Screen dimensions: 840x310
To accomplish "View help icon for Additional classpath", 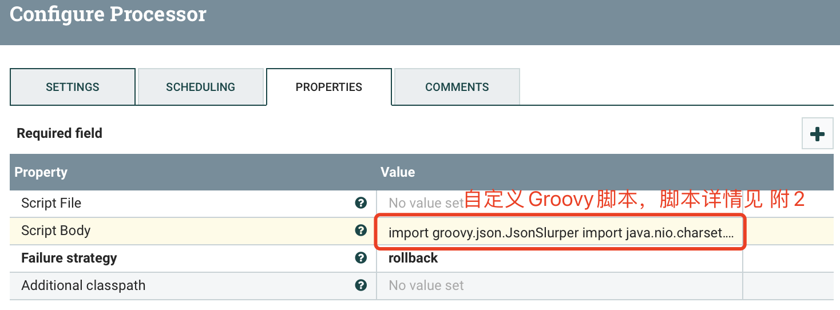I will point(360,285).
